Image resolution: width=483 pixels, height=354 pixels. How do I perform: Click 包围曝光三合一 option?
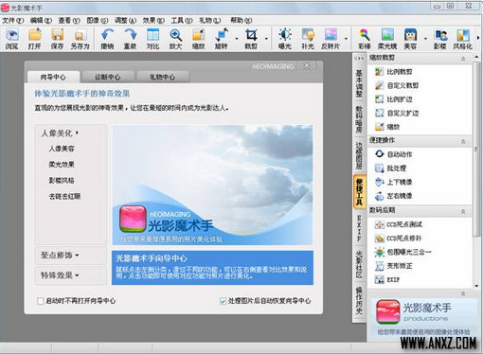pos(402,252)
